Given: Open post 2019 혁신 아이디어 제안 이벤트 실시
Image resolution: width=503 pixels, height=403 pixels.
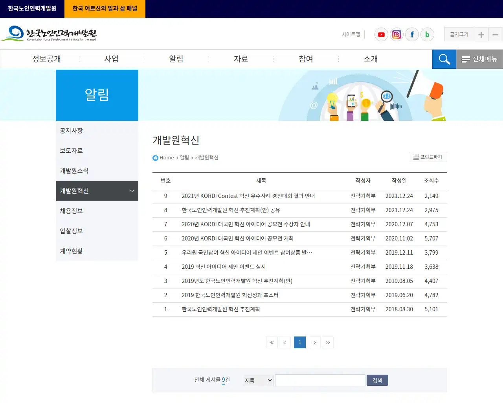Looking at the screenshot, I should (x=224, y=267).
